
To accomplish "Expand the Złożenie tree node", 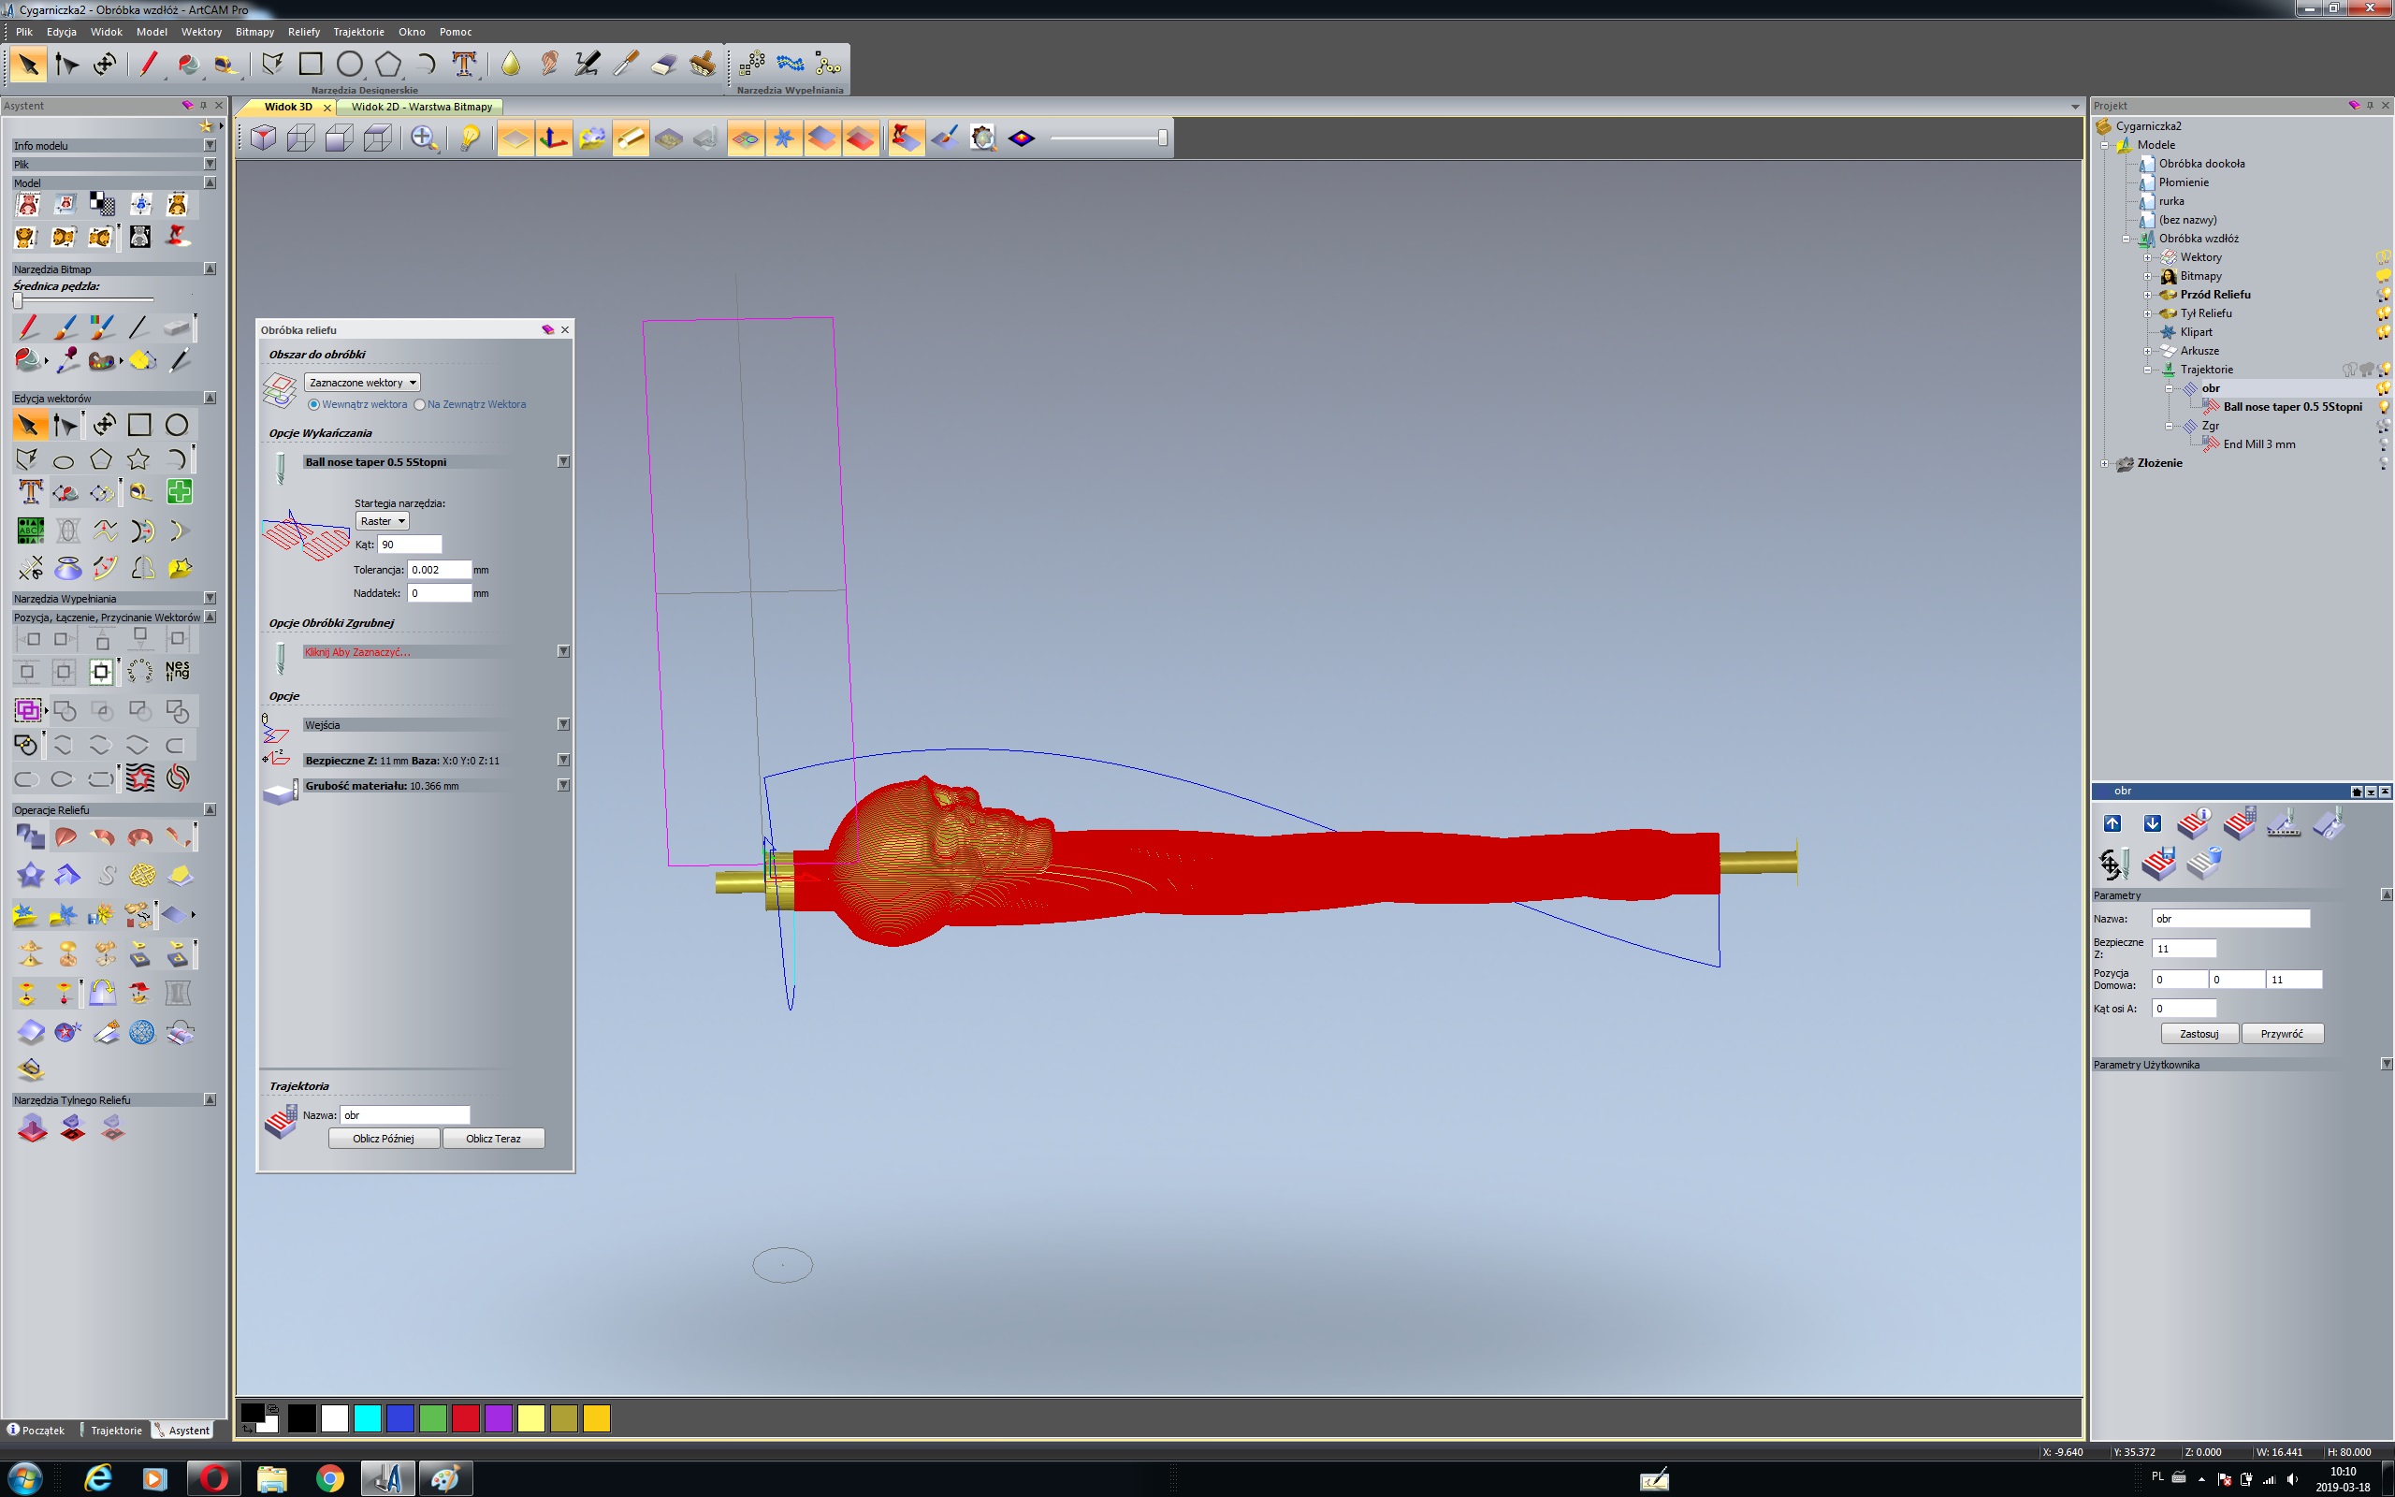I will (2105, 463).
